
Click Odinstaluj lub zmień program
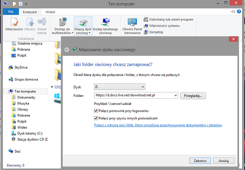tap(168, 20)
